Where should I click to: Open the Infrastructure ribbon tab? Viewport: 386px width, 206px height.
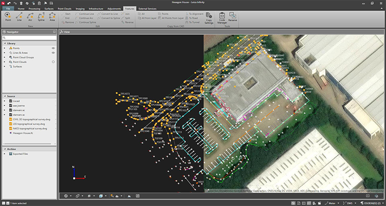tap(96, 9)
